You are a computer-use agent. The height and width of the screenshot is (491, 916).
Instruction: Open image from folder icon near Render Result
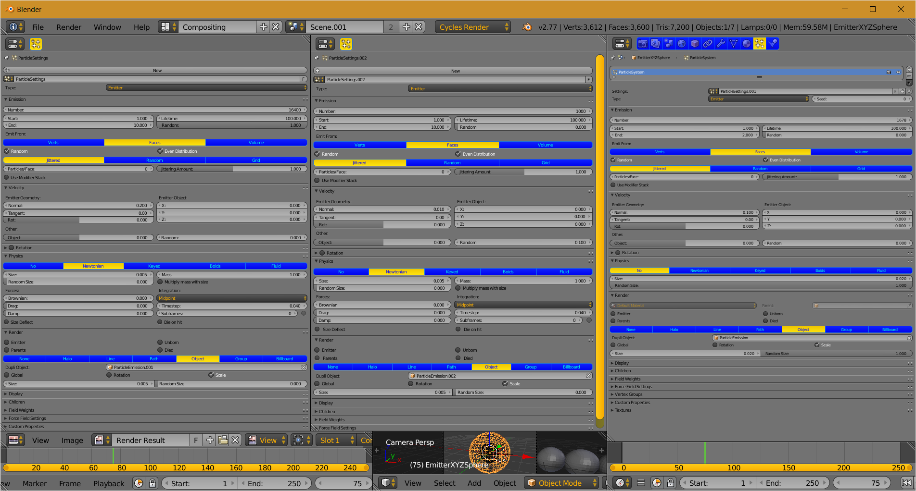(x=223, y=440)
